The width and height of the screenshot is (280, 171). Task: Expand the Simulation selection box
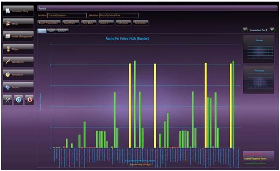67,16
